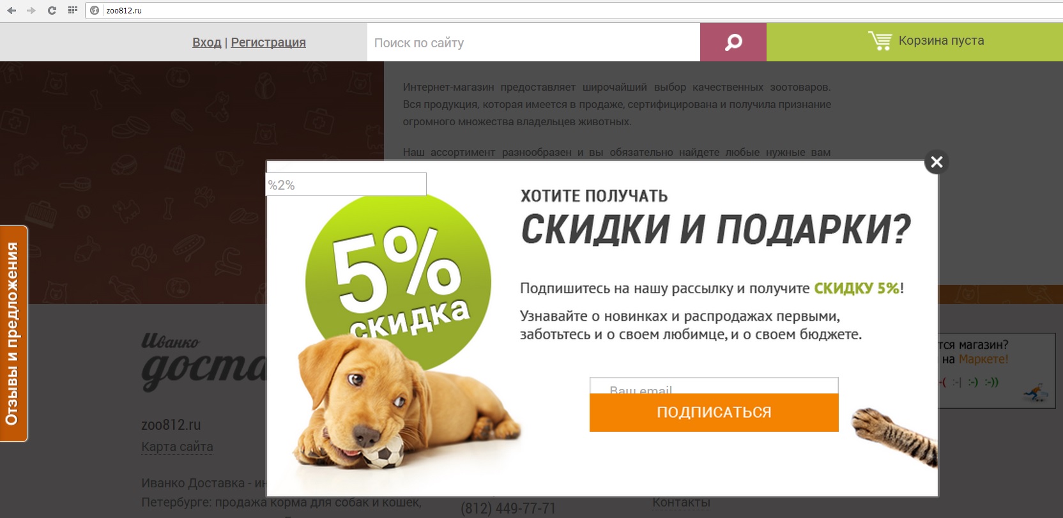
Task: Open the Отзывы и предложения side tab
Action: point(13,333)
